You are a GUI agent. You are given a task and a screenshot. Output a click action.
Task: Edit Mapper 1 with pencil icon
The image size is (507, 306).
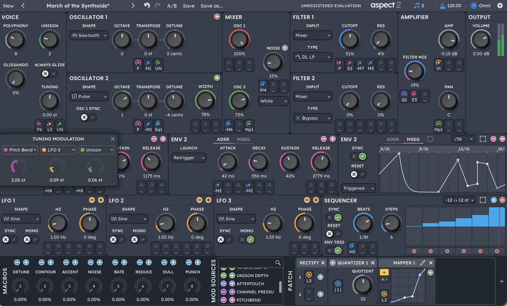tap(422, 263)
